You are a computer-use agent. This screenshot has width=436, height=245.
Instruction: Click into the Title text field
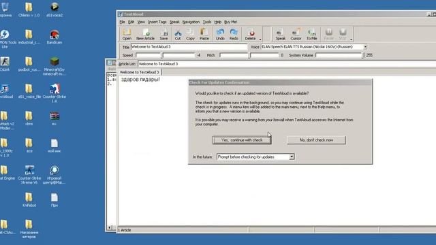pyautogui.click(x=189, y=47)
